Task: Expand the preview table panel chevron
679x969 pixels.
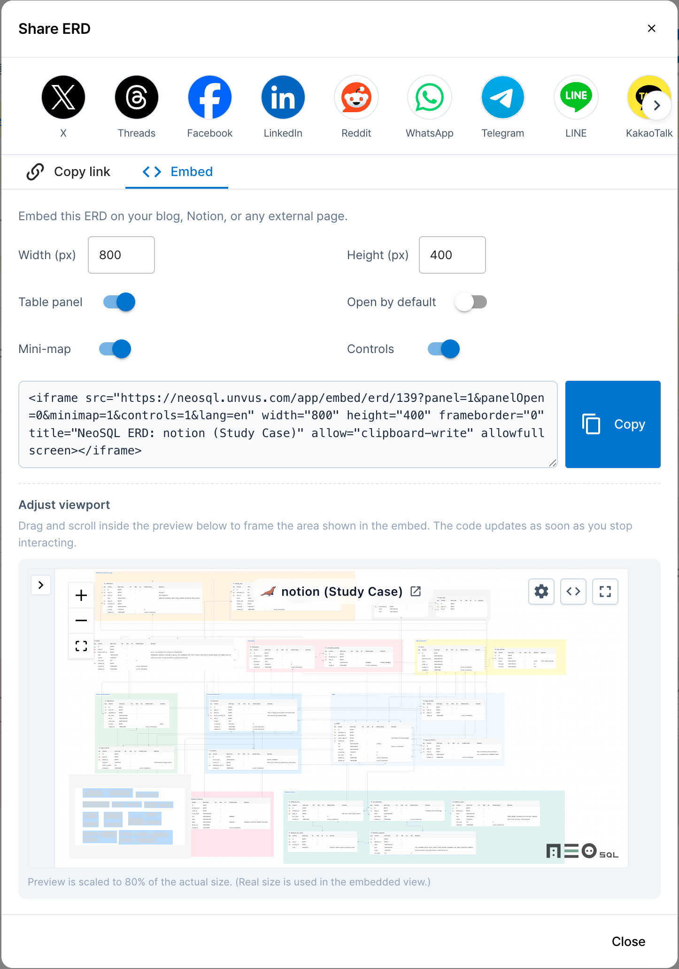Action: [x=41, y=585]
